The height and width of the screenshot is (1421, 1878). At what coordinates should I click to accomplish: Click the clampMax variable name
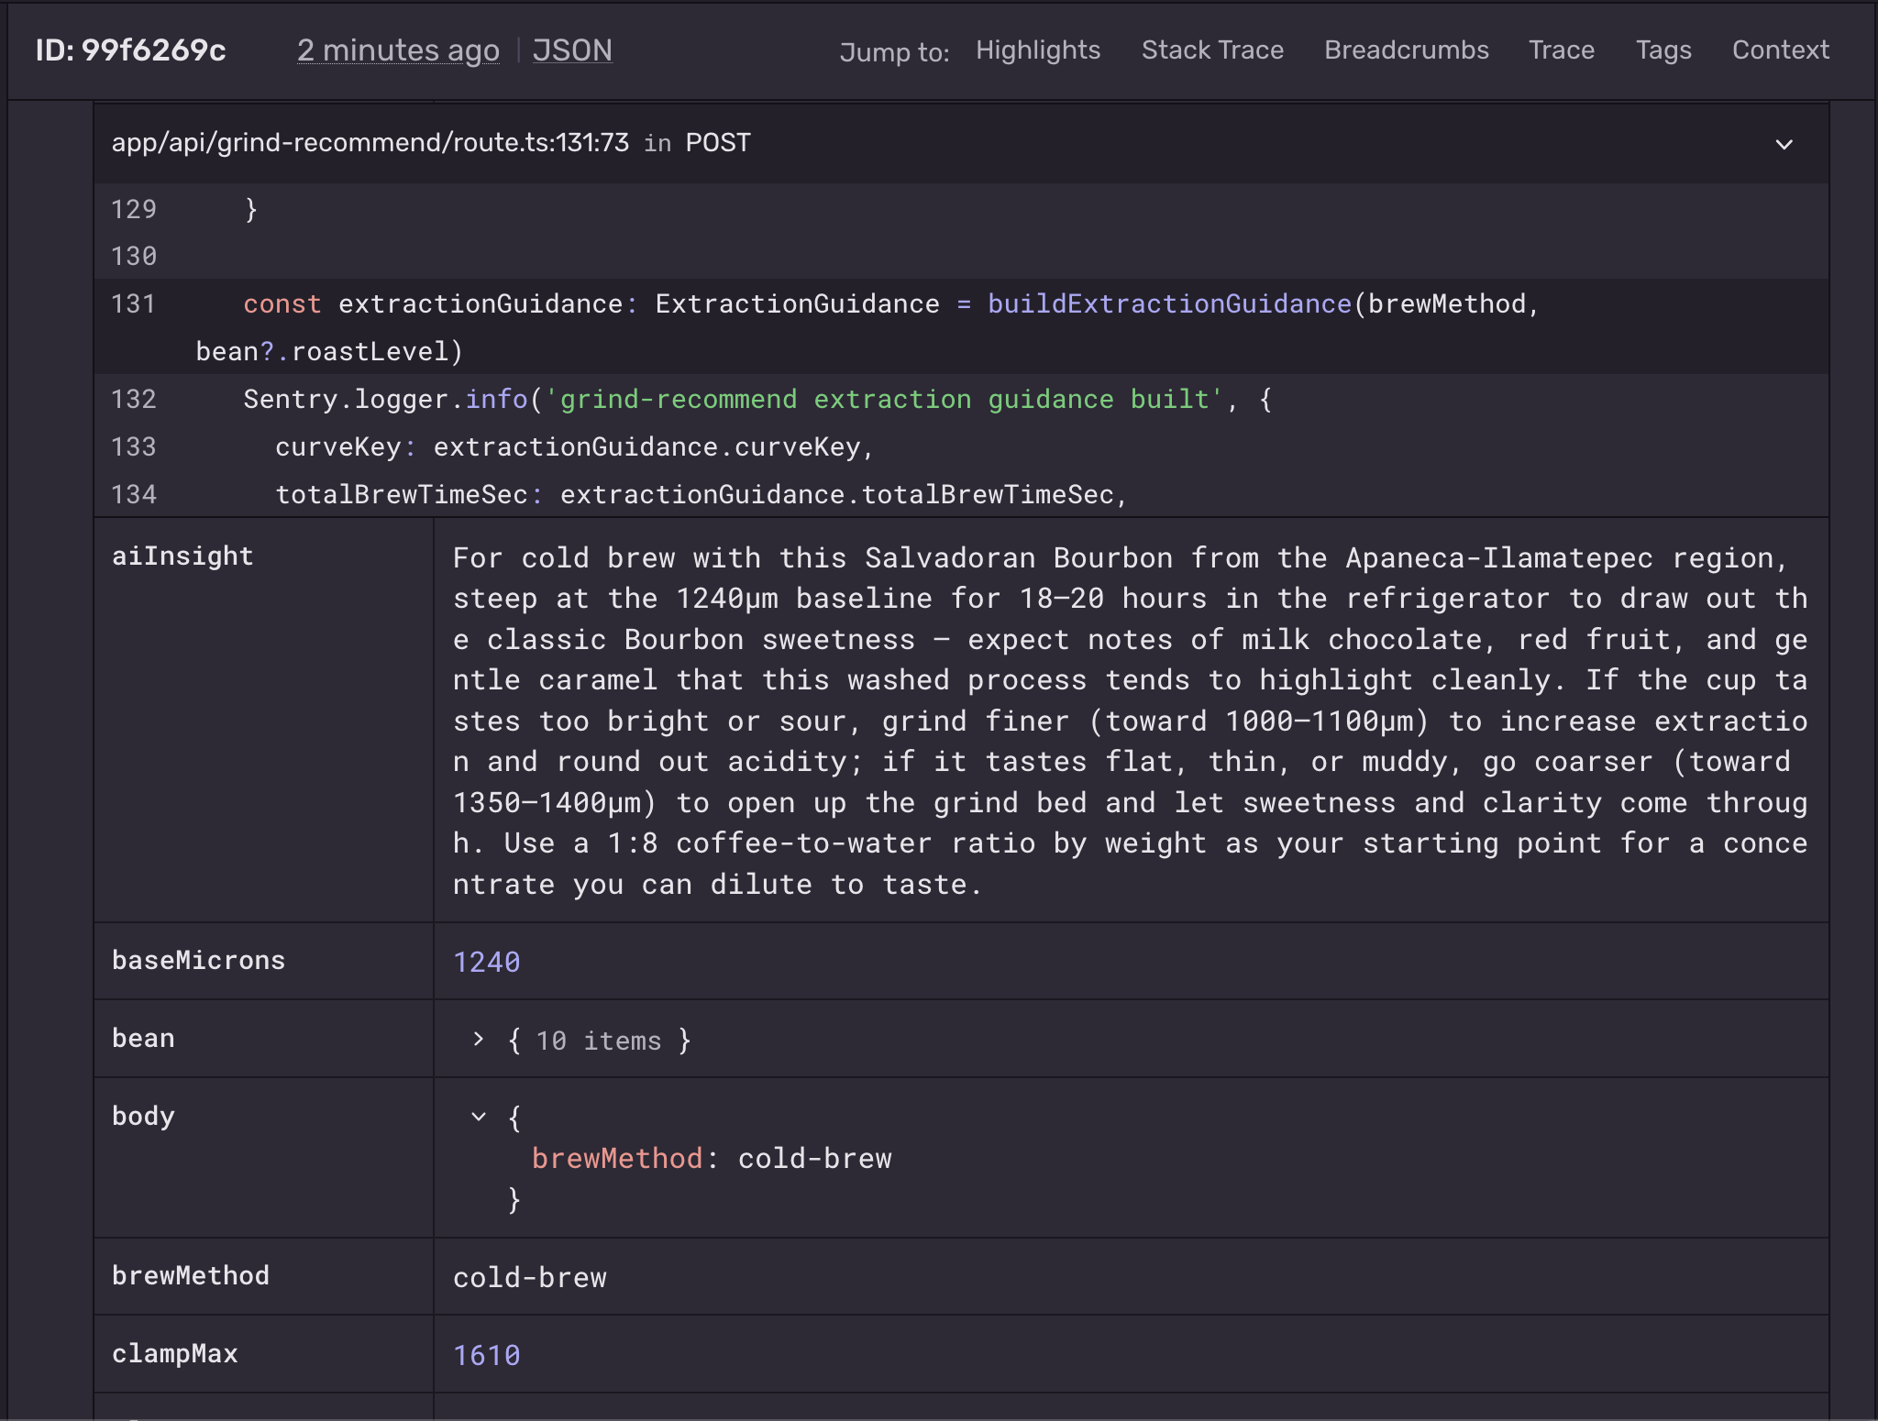pyautogui.click(x=175, y=1354)
